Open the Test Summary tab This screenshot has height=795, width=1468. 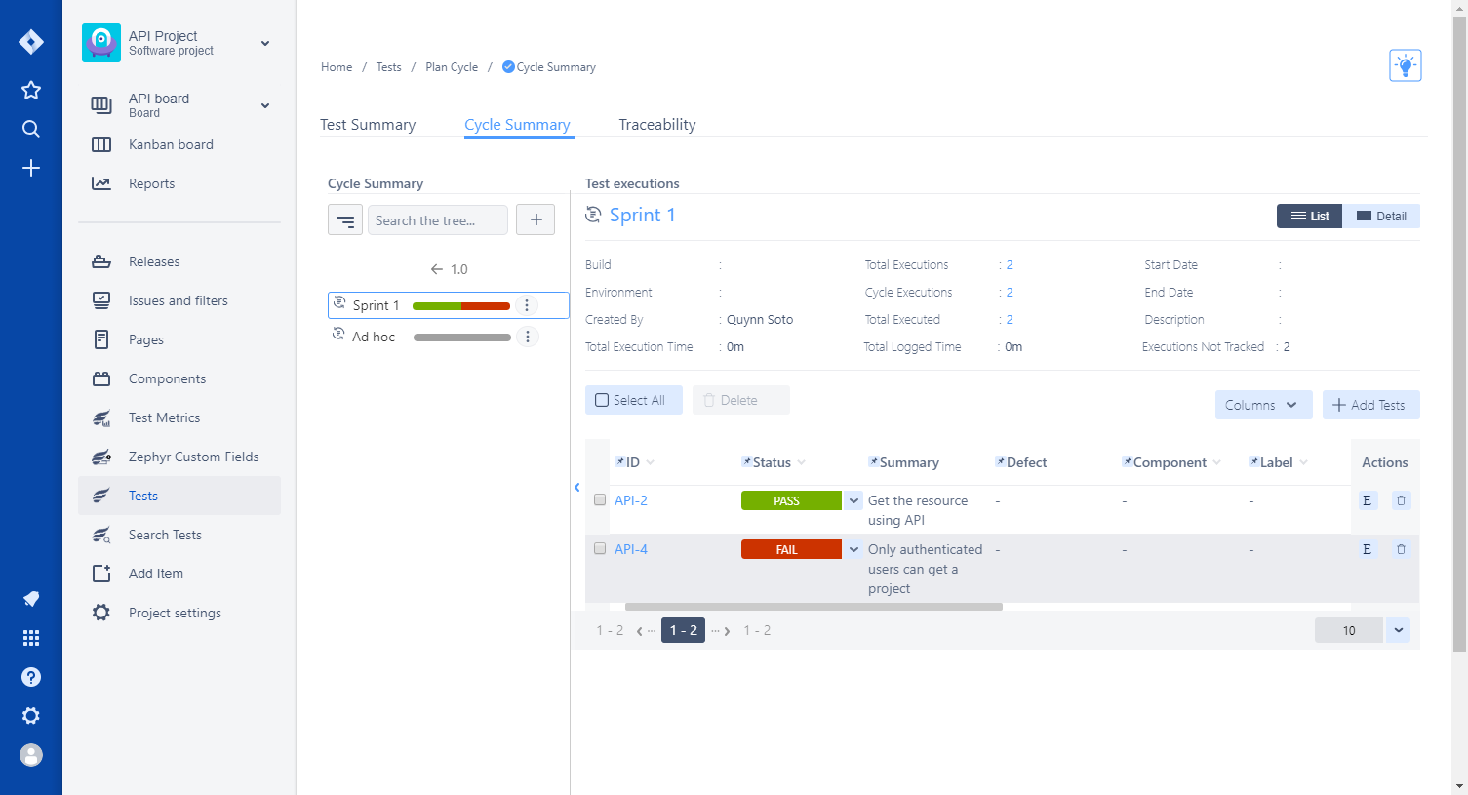tap(367, 124)
